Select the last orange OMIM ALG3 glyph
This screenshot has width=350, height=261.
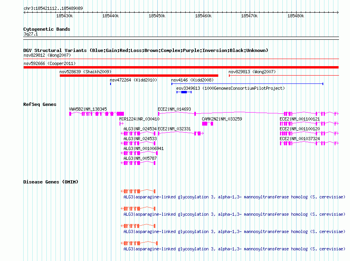click(139, 243)
